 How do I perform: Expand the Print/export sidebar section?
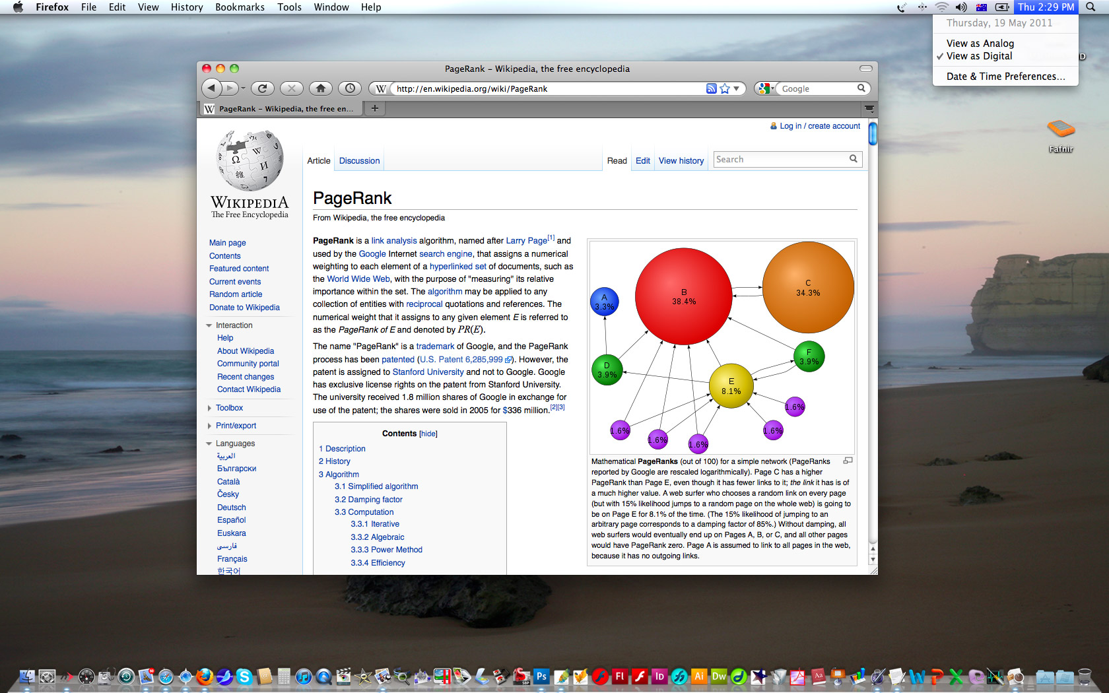coord(209,426)
